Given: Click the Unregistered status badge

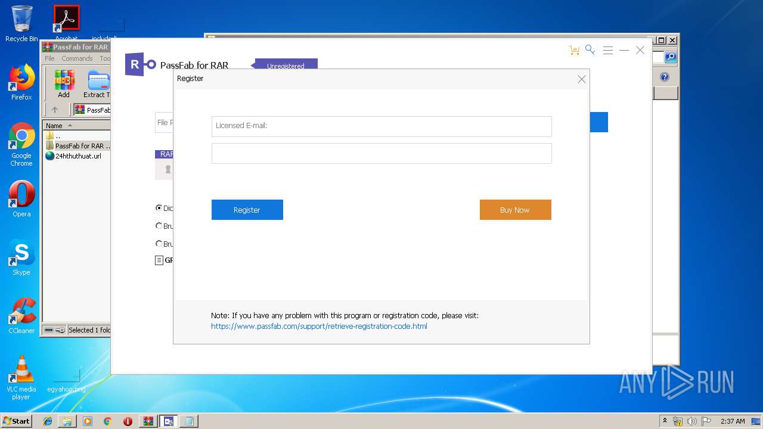Looking at the screenshot, I should pyautogui.click(x=286, y=64).
